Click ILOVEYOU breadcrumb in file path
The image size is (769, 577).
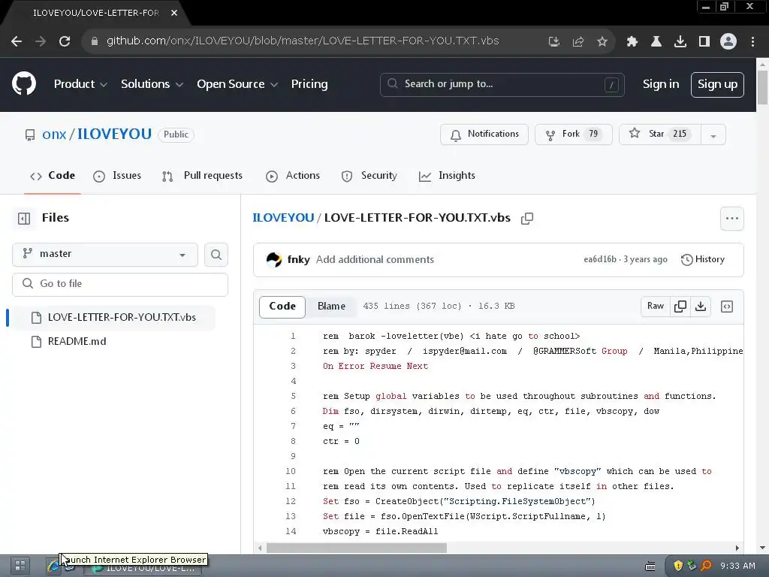(x=283, y=218)
